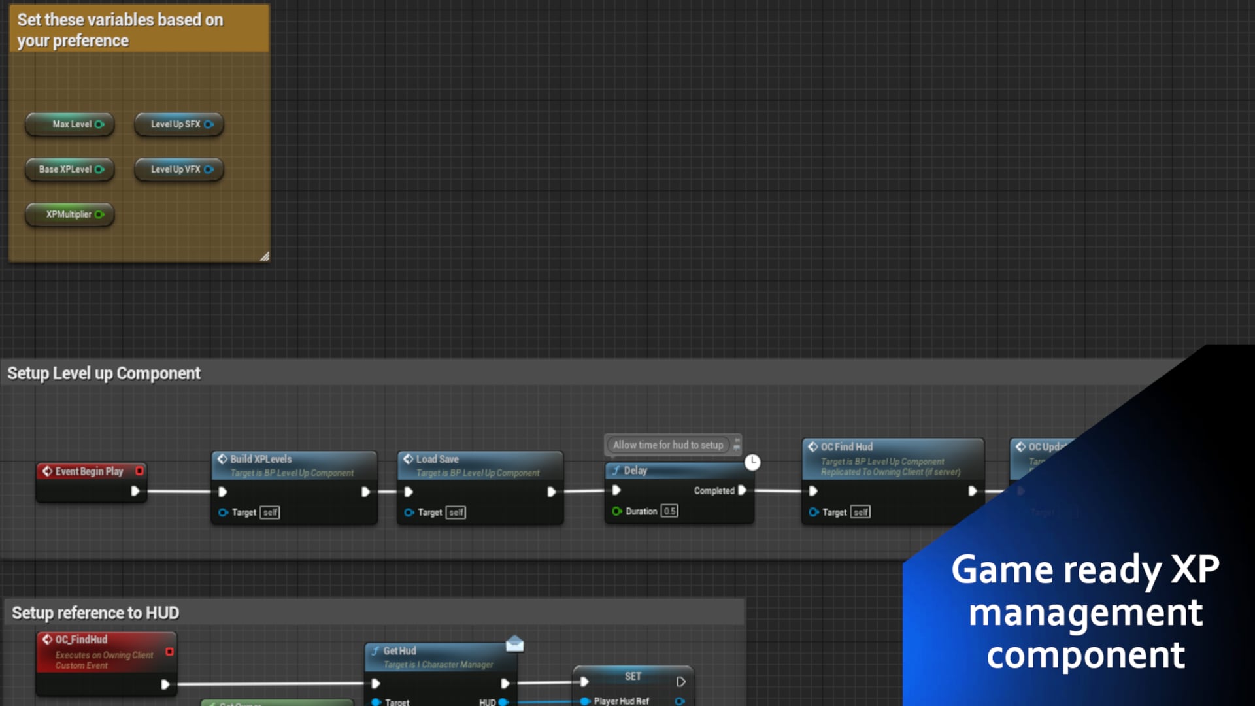Click the exec output pin of Event Begin Play
The height and width of the screenshot is (706, 1255).
click(x=135, y=492)
